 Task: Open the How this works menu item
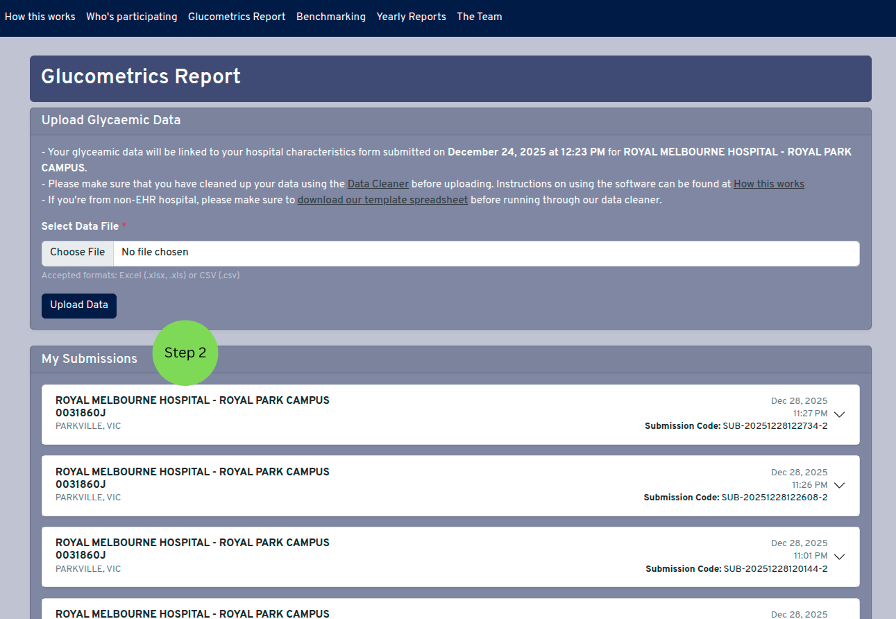pos(40,17)
